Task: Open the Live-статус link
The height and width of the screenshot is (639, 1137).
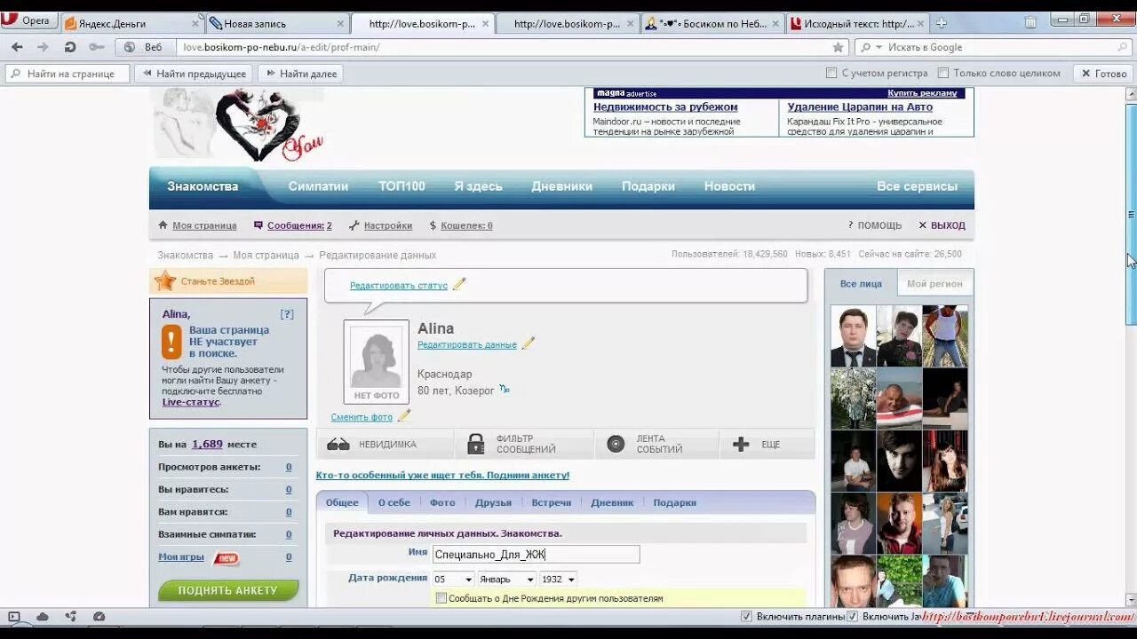Action: (x=190, y=402)
